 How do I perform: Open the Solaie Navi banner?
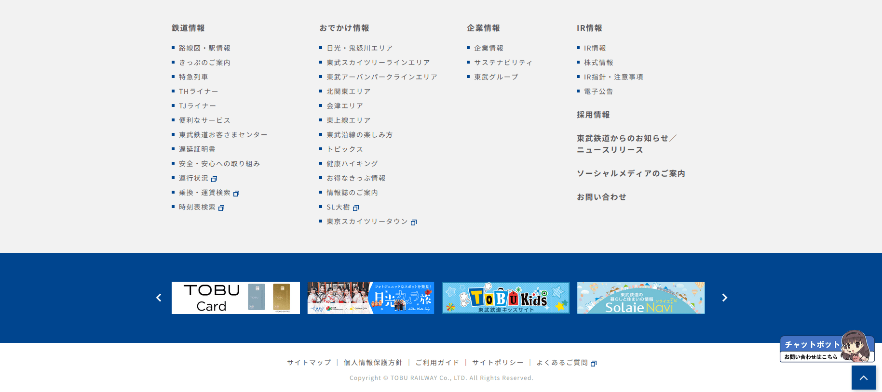[640, 298]
